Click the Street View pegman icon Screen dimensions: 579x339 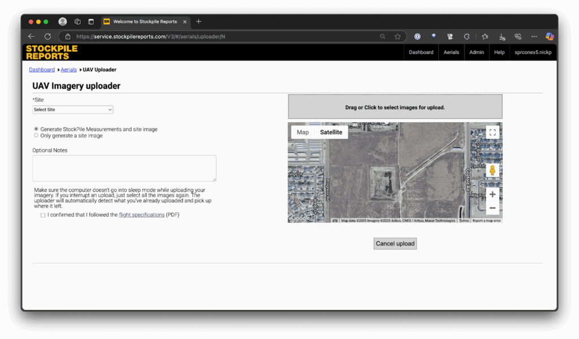coord(492,170)
